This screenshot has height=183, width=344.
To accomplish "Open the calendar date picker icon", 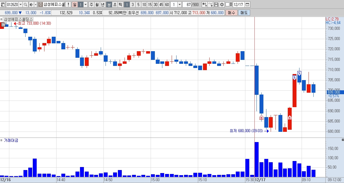I will pos(247,5).
